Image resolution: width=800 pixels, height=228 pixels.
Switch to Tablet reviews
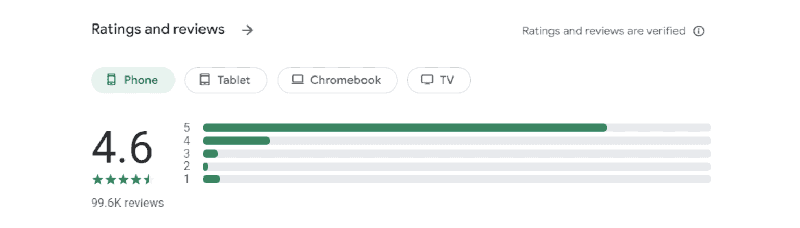(x=226, y=80)
